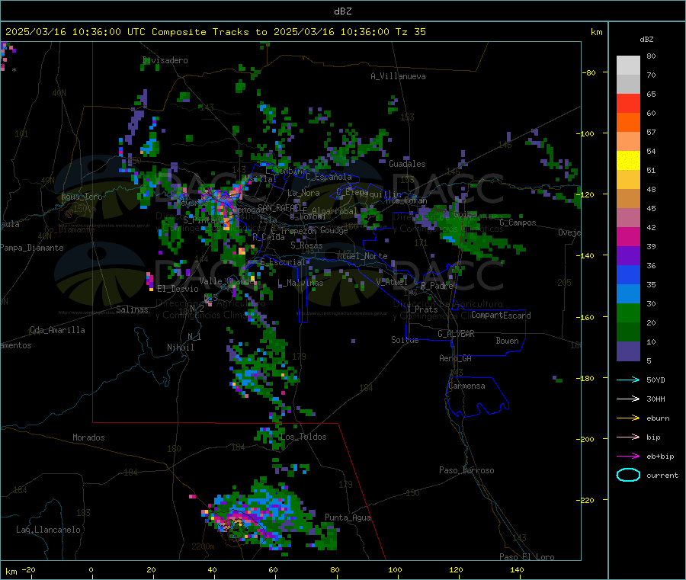686x580 pixels.
Task: Click the pink bip arrow legend icon
Action: 628,437
